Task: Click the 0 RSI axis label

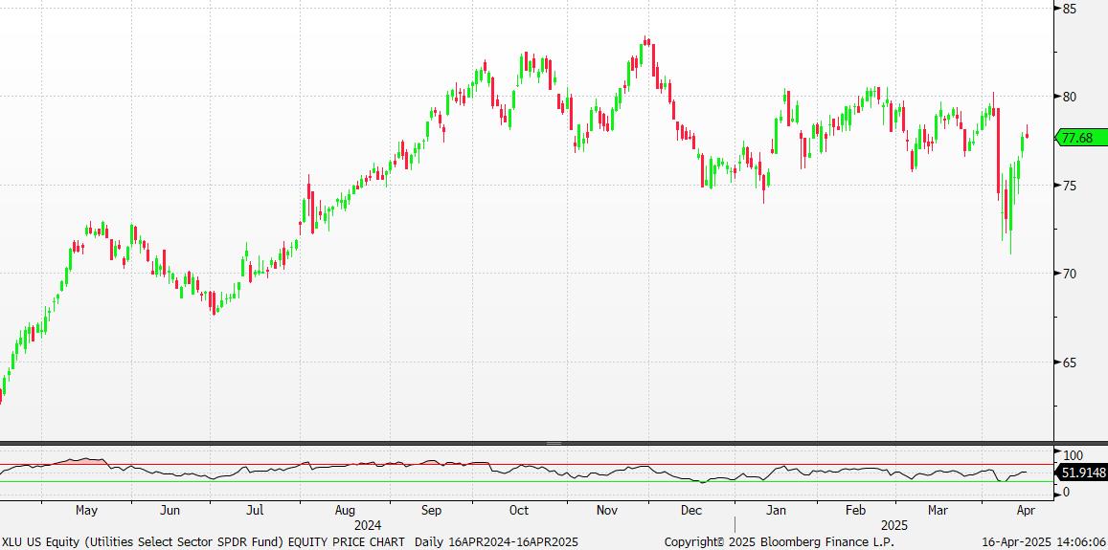Action: point(1066,492)
